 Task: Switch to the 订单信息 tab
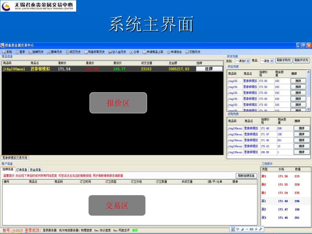pyautogui.click(x=22, y=169)
